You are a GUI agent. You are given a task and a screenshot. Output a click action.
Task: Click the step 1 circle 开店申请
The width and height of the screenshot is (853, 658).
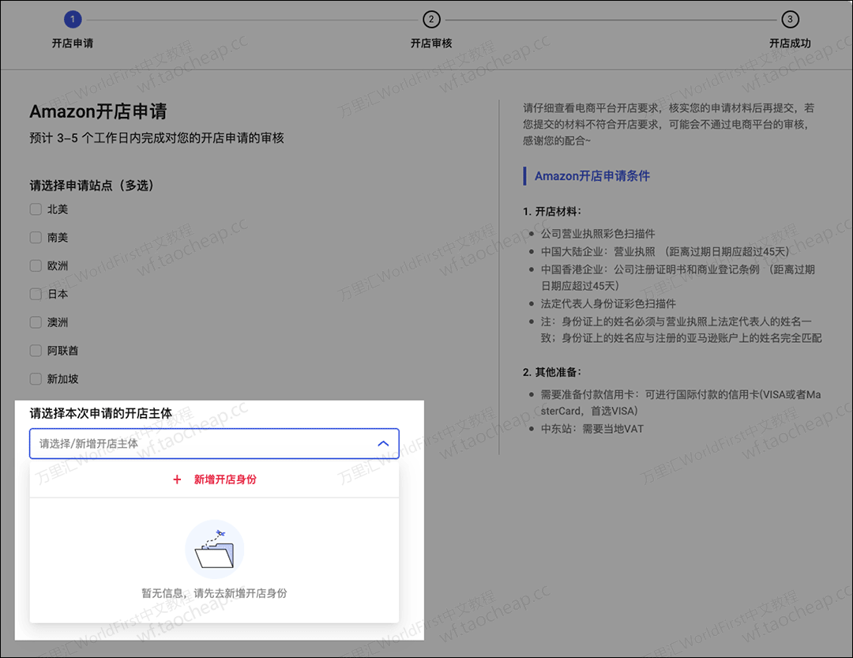[73, 20]
